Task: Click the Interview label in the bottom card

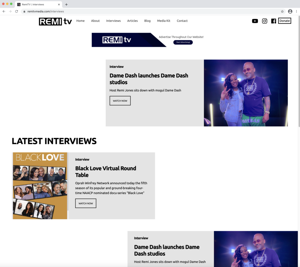Action: pos(141,238)
